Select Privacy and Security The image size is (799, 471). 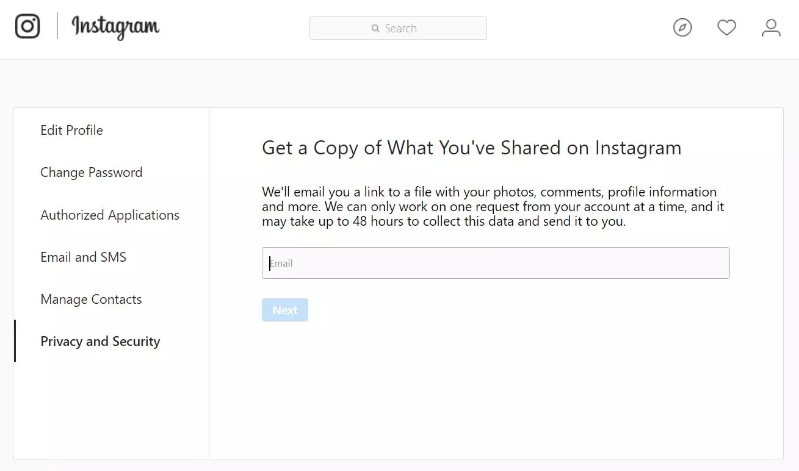point(100,341)
